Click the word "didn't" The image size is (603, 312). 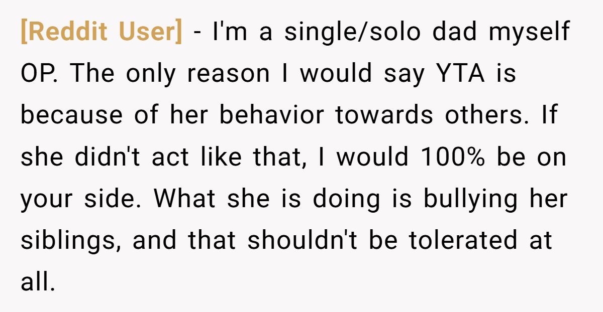103,157
